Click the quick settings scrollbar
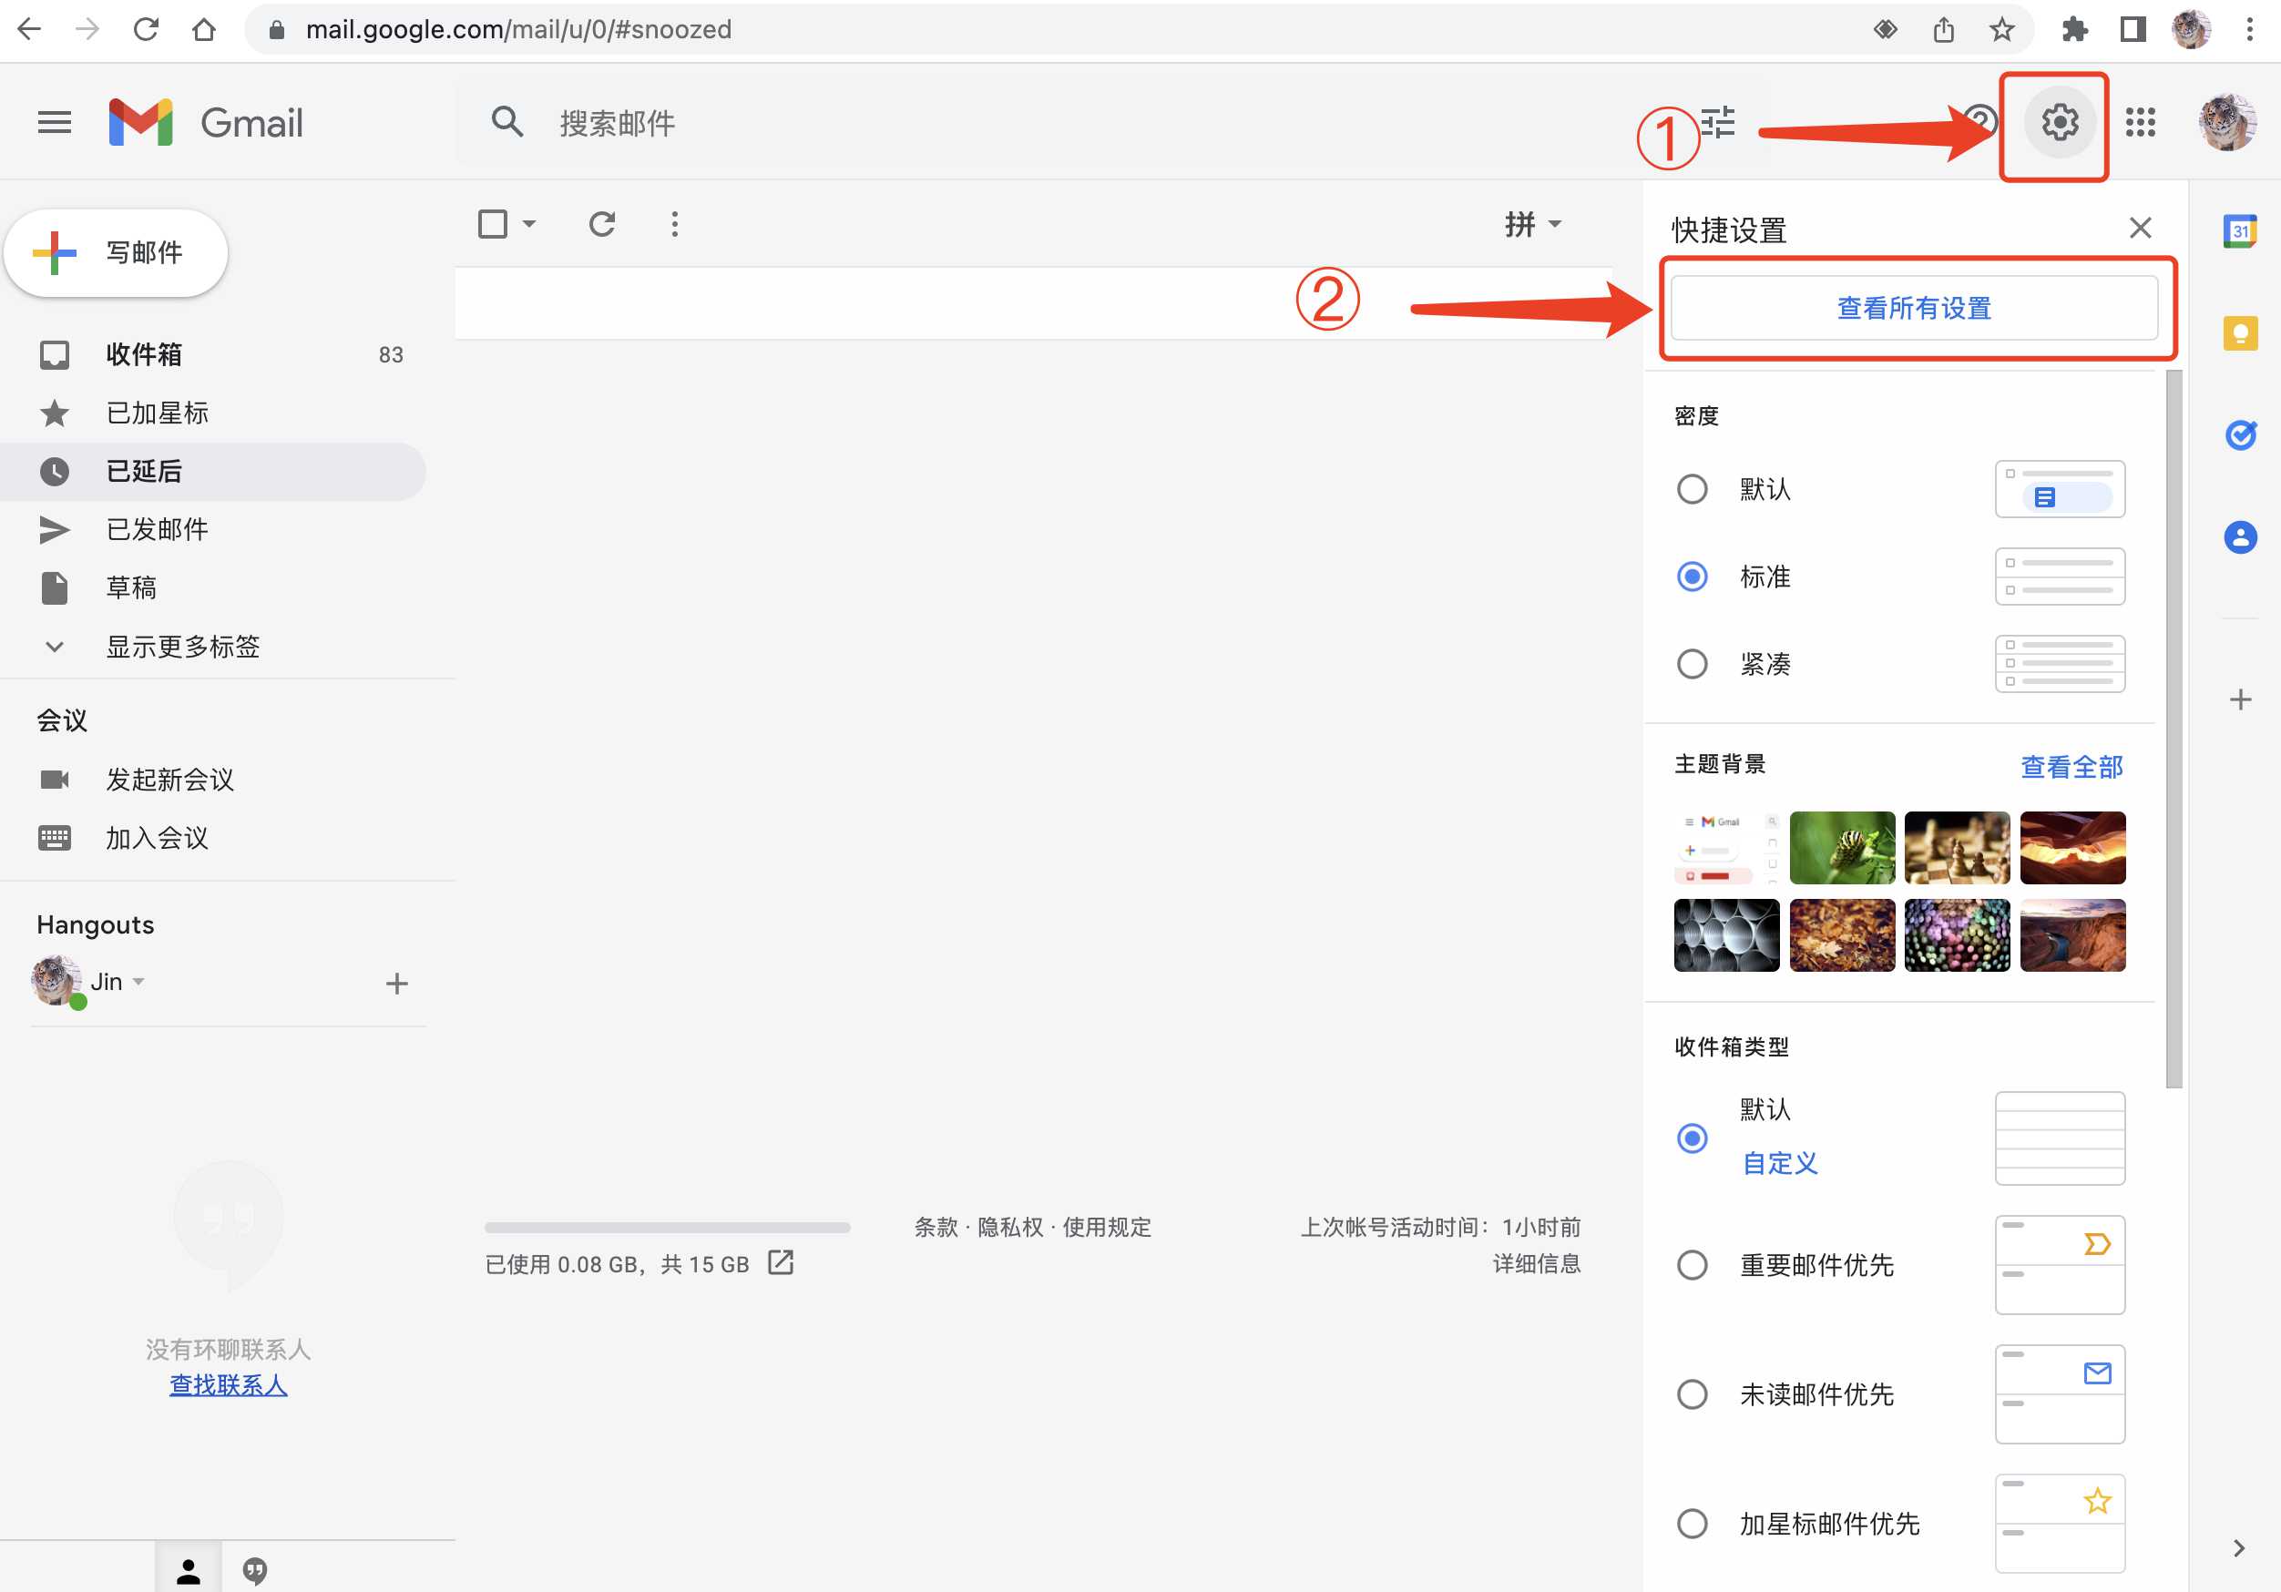Screen dimensions: 2281x1592 2174,730
